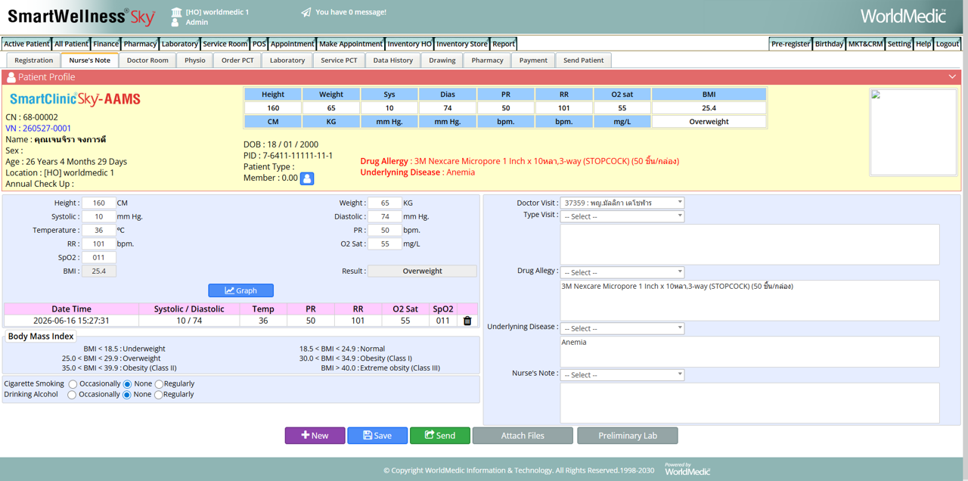Select Regularly for Cigarette Smoking
Screen dimensions: 968x481
click(159, 384)
